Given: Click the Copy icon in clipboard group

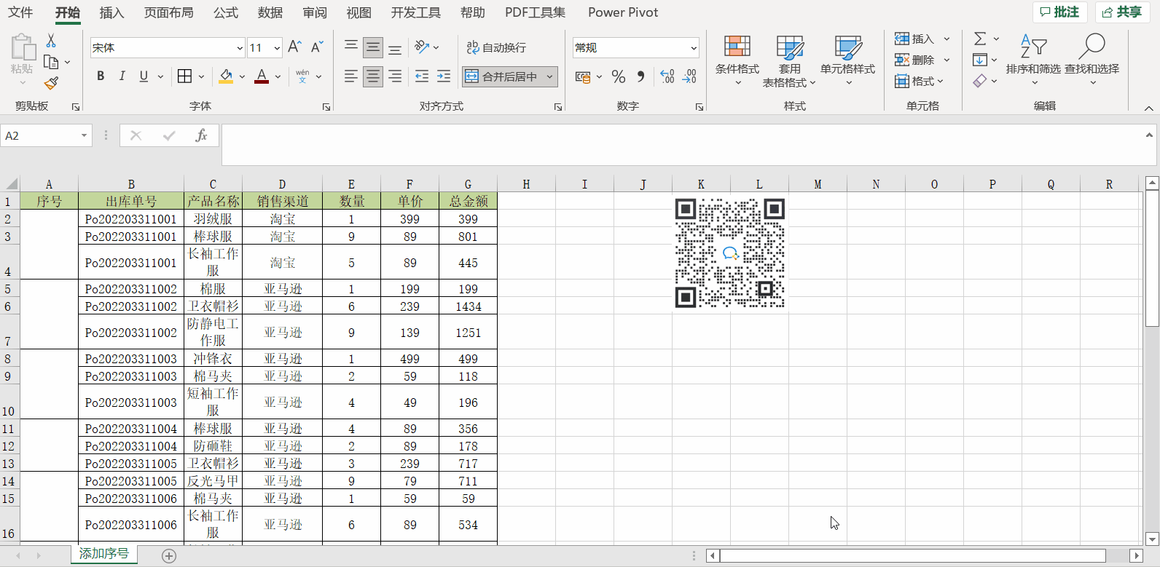Looking at the screenshot, I should pyautogui.click(x=51, y=62).
